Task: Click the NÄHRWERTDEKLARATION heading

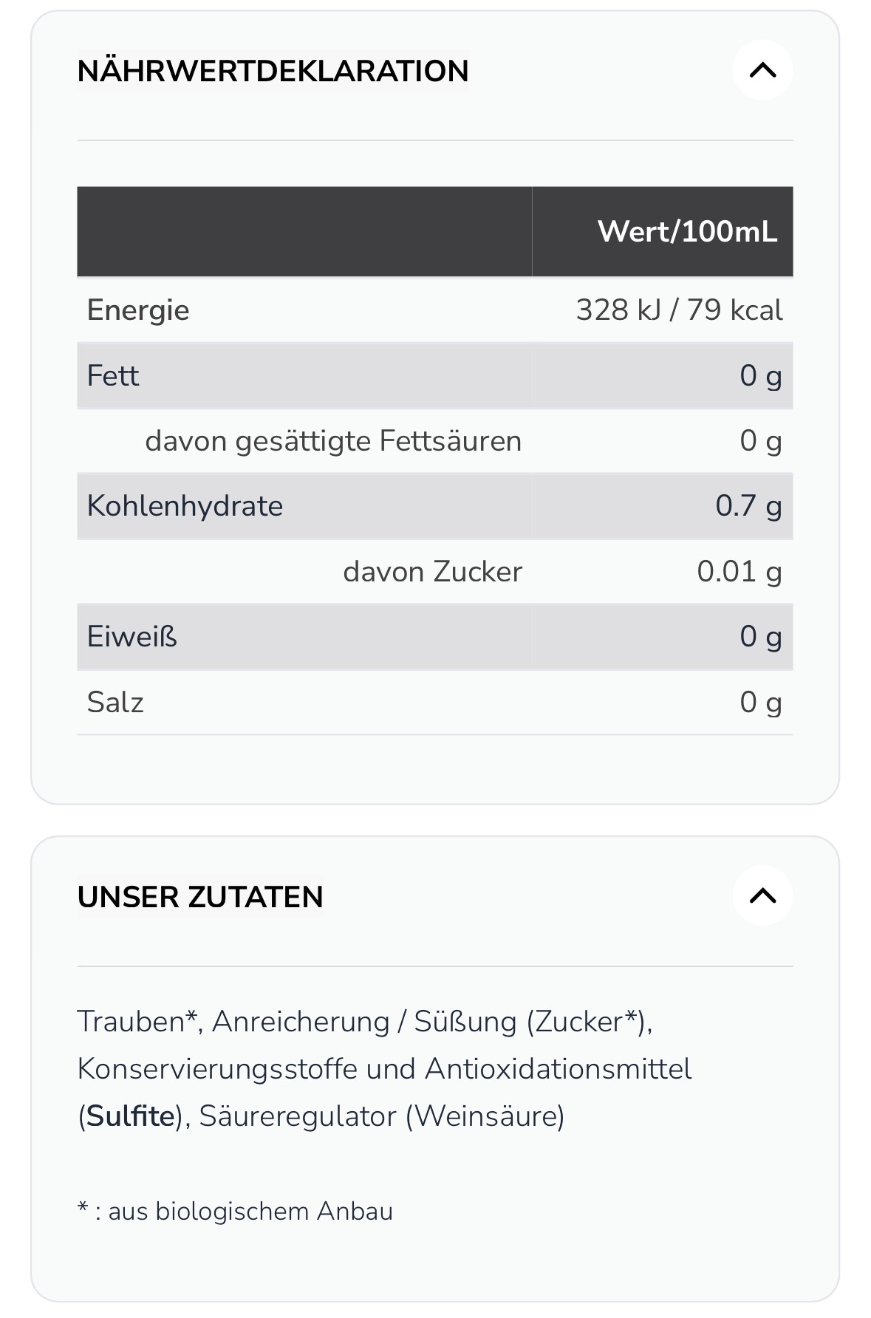Action: (x=273, y=71)
